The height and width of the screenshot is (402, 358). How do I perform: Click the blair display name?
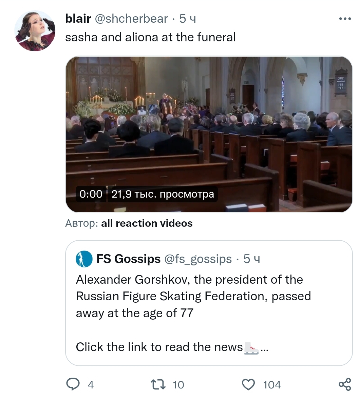pyautogui.click(x=78, y=19)
